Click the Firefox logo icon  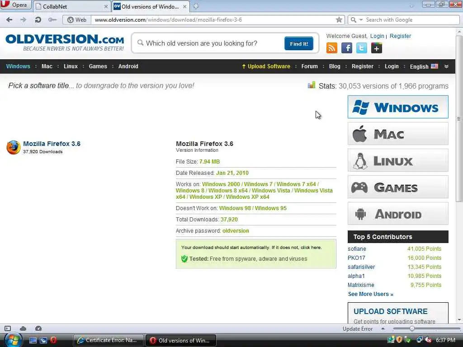(x=13, y=147)
